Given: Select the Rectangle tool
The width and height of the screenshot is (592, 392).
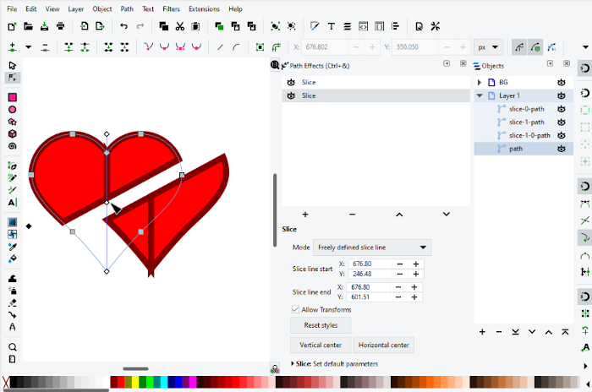Looking at the screenshot, I should point(13,98).
